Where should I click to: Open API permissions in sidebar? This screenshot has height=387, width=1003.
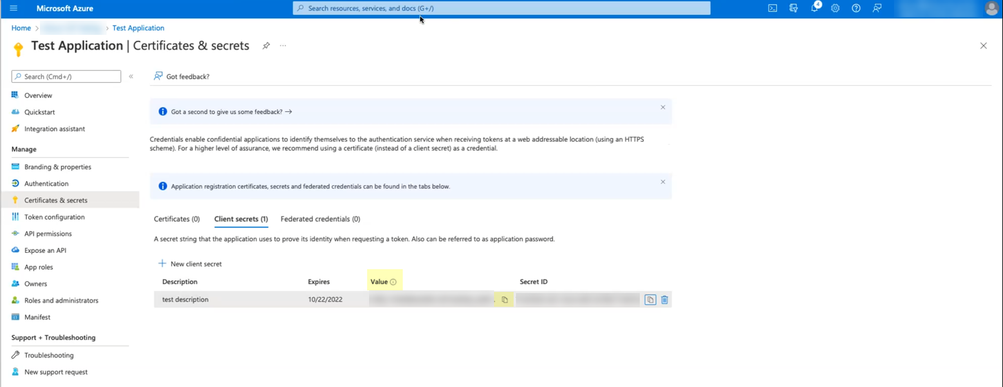pyautogui.click(x=48, y=233)
